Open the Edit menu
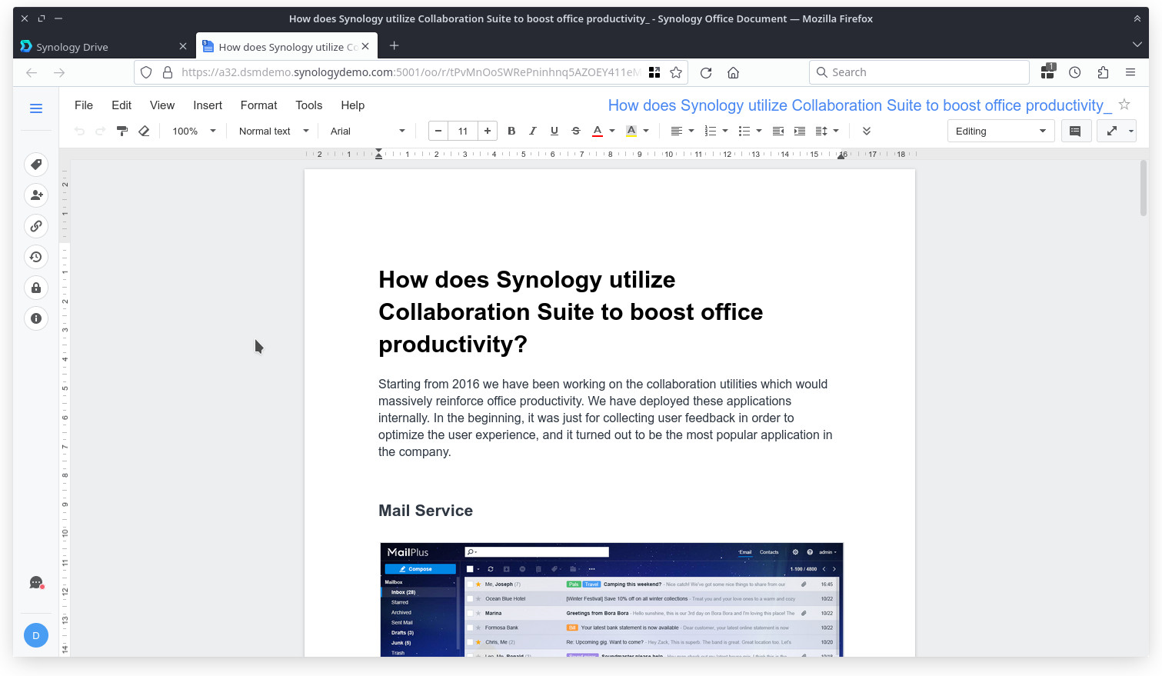Image resolution: width=1162 pixels, height=676 pixels. (x=122, y=105)
